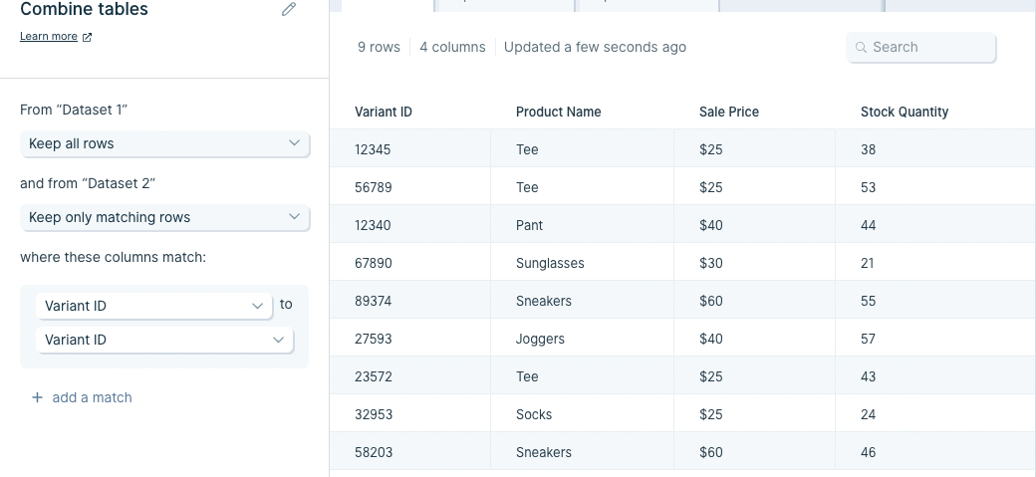
Task: Select the cell with Variant ID 32953
Action: 410,414
